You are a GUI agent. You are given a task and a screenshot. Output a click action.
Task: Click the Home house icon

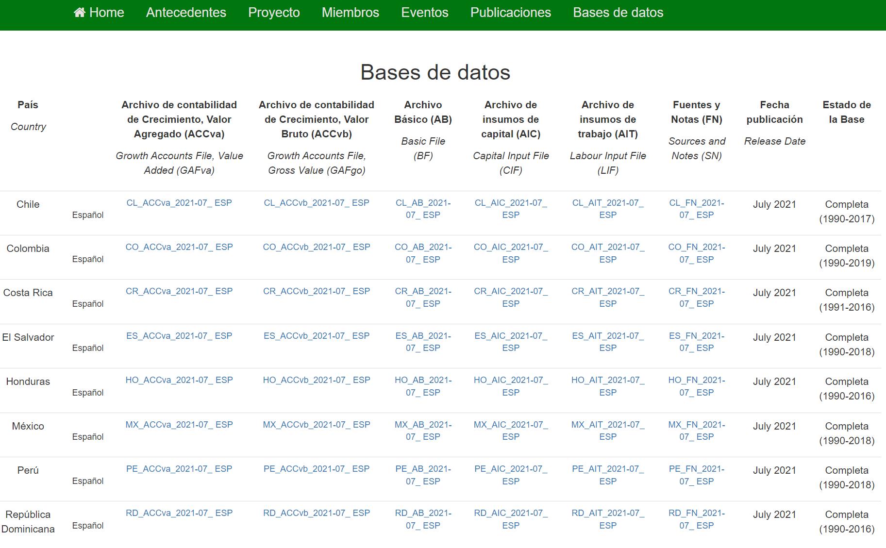[x=80, y=13]
